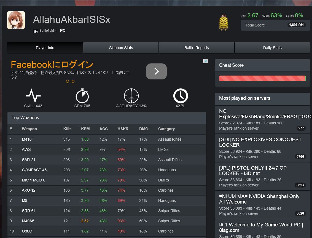This screenshot has width=312, height=238.
Task: Click the SPM 705 label
Action: [82, 106]
